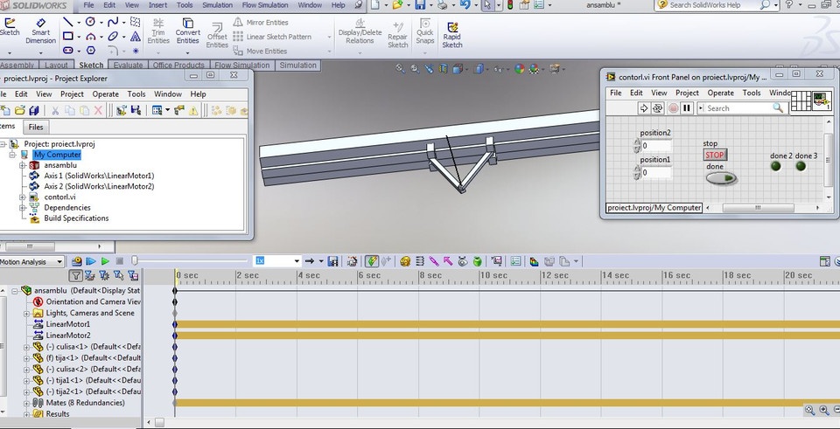
Task: Toggle the done 3 LED indicator
Action: point(801,166)
